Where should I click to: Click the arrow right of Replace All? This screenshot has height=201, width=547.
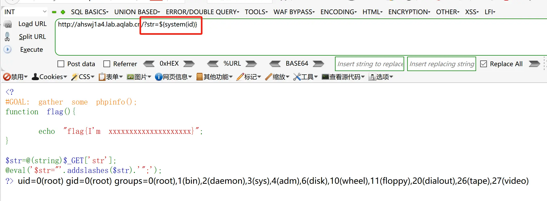click(x=534, y=64)
